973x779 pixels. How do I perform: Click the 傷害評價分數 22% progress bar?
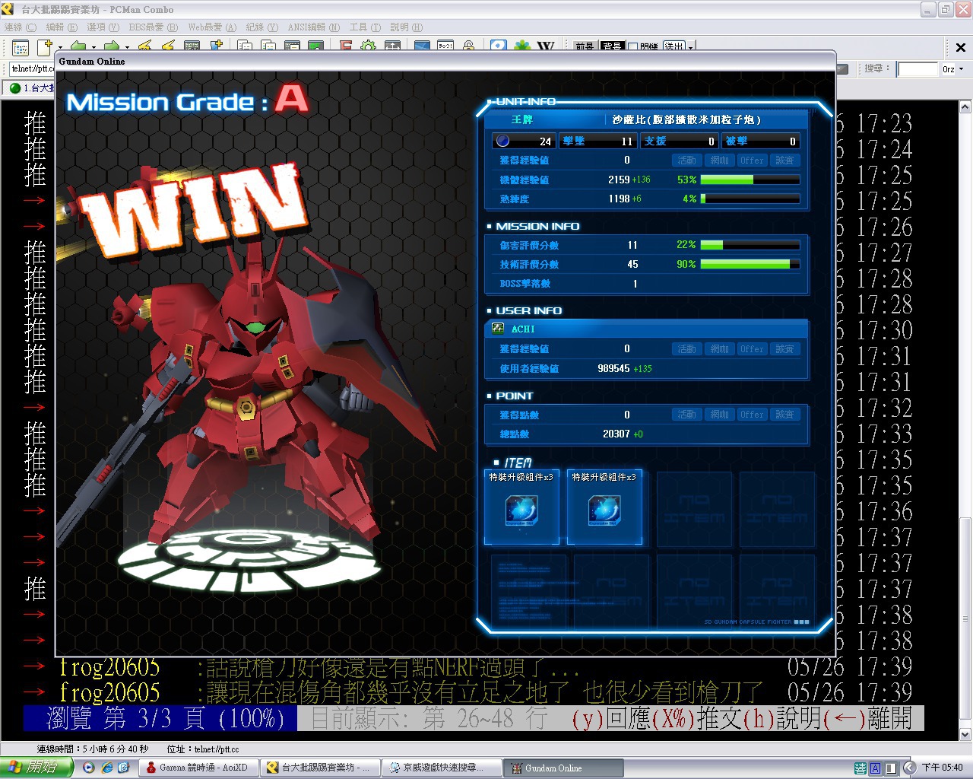pos(750,245)
